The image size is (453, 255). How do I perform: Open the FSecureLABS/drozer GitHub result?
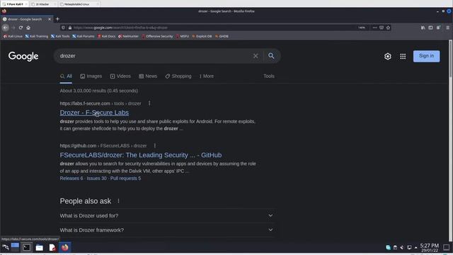tap(141, 155)
